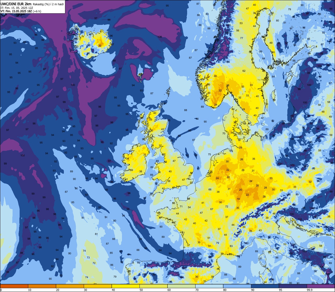The width and height of the screenshot is (335, 292).
Task: Select the light blue 80–90 legend swatch
Action: point(237,286)
